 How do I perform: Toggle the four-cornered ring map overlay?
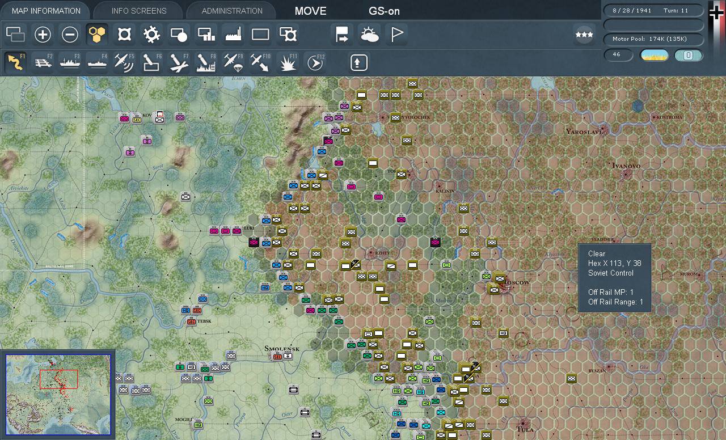coord(124,35)
